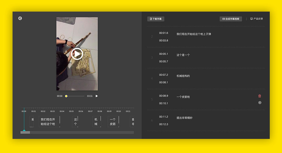Viewport: 282px width, 153px height.
Task: Select timeline clip 这个
Action: click(x=75, y=122)
